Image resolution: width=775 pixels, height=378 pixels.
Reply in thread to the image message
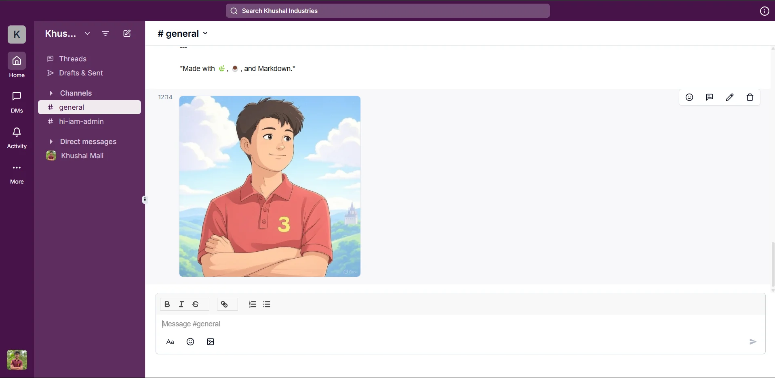pos(710,98)
